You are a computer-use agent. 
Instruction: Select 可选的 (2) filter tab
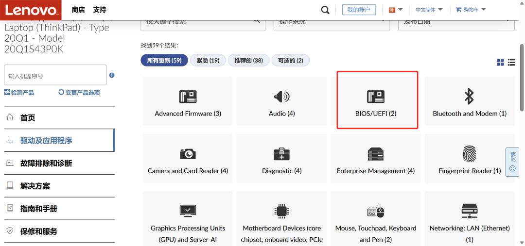[x=290, y=61]
